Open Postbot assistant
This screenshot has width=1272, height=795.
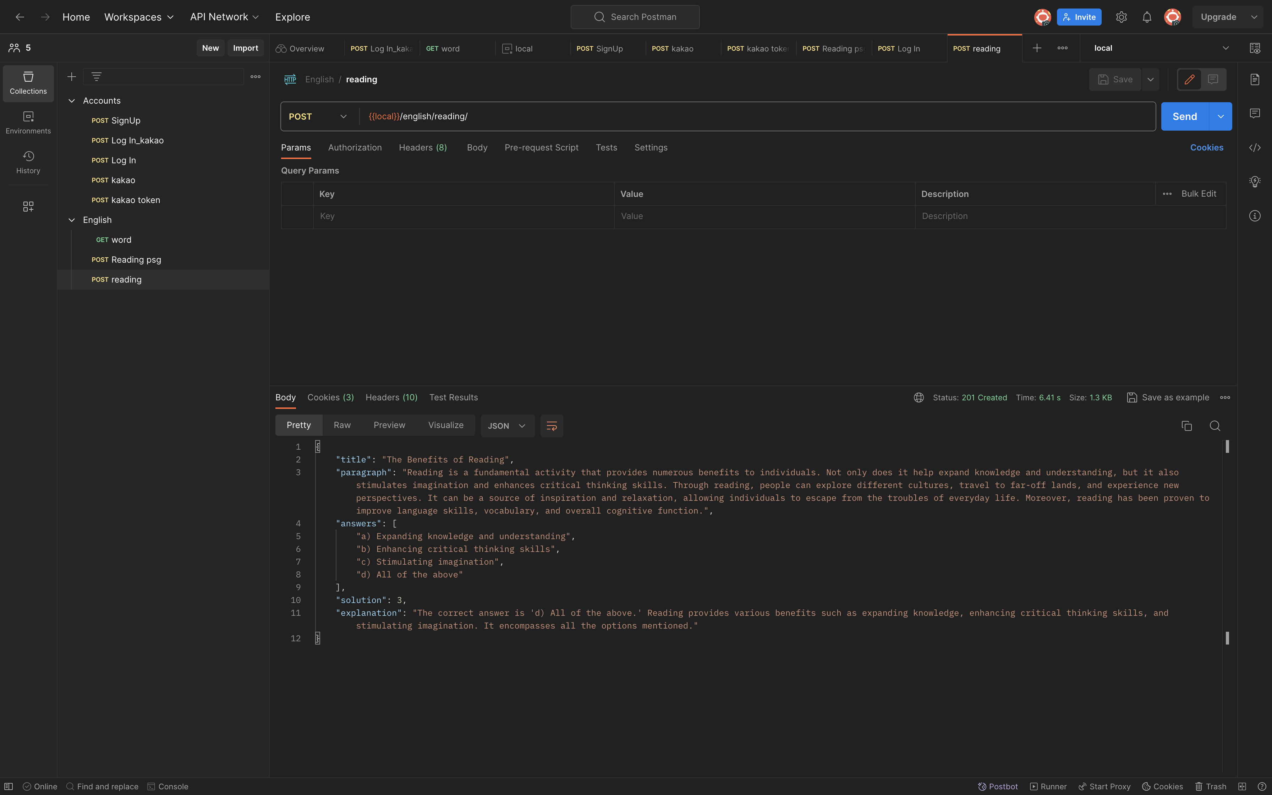[998, 786]
